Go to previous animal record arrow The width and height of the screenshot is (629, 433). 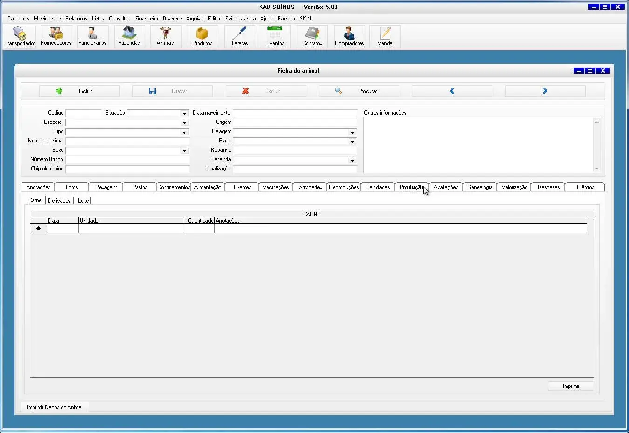click(x=451, y=91)
